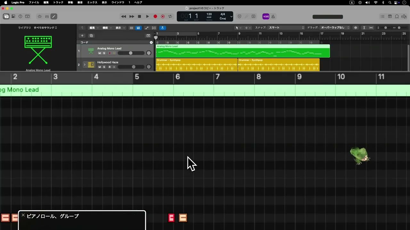Open the ファイル menu
The image size is (410, 230).
click(34, 2)
